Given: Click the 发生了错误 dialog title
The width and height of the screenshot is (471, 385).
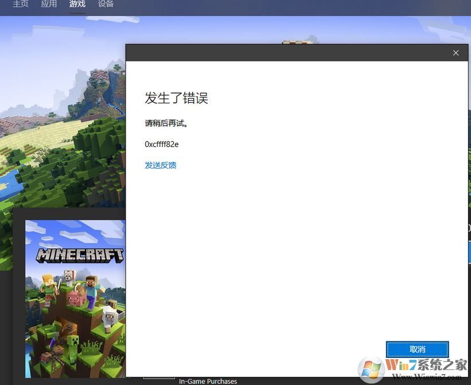Looking at the screenshot, I should click(x=176, y=98).
